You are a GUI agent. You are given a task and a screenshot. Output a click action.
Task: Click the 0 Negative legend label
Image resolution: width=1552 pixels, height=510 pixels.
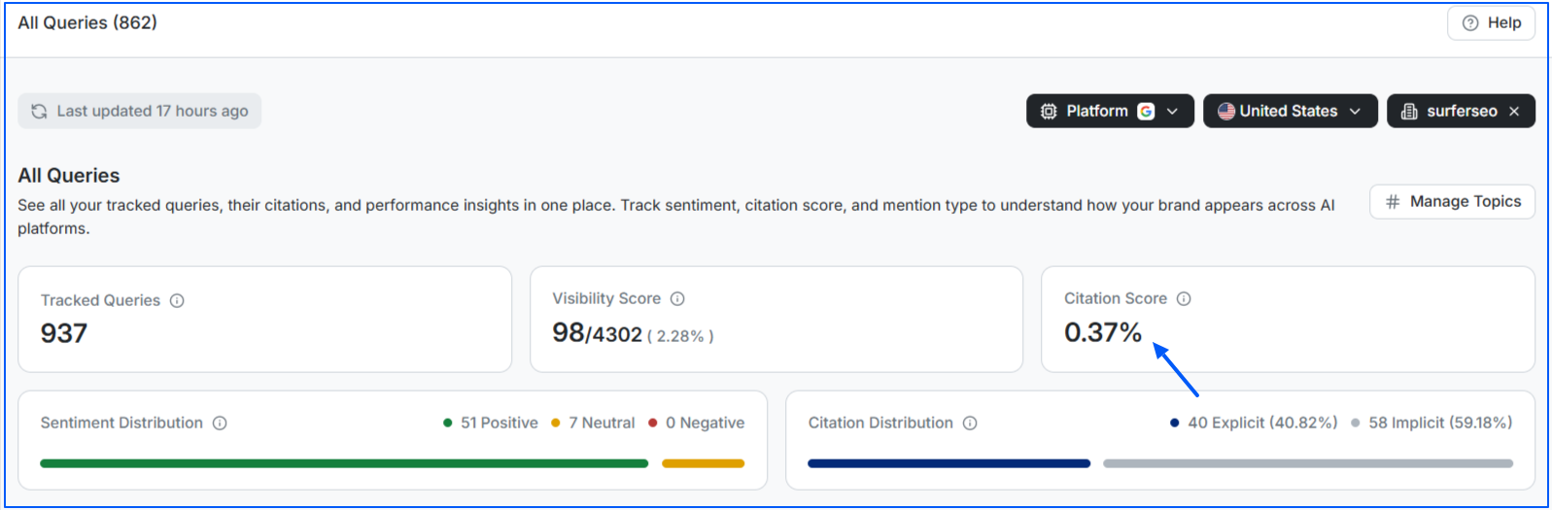706,423
